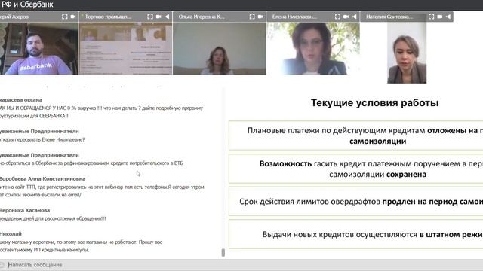Image resolution: width=483 pixels, height=271 pixels.
Task: Click message about рефинансированием кредита in ВТБ
Action: coord(91,163)
